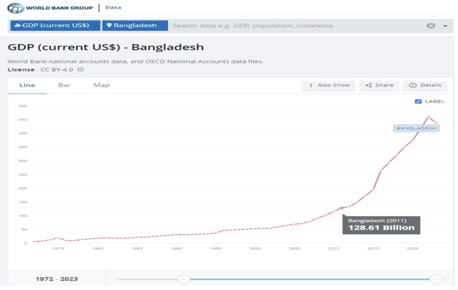Select the GDP (current US$) indicator chip
The image size is (458, 290).
tap(55, 26)
